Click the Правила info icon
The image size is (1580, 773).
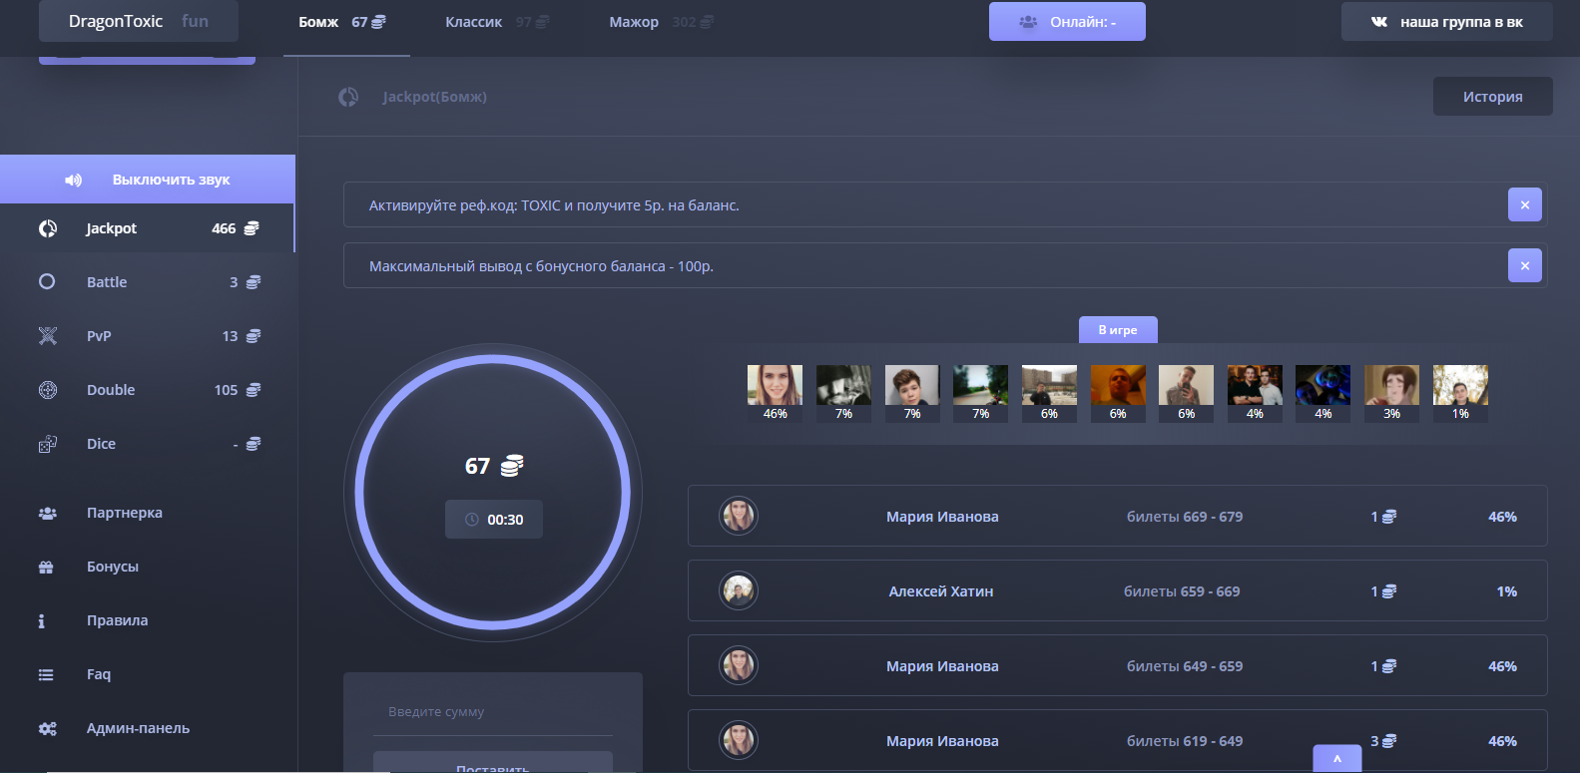pyautogui.click(x=41, y=620)
